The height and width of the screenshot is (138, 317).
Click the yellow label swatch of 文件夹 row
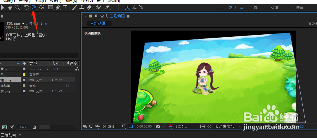click(24, 75)
